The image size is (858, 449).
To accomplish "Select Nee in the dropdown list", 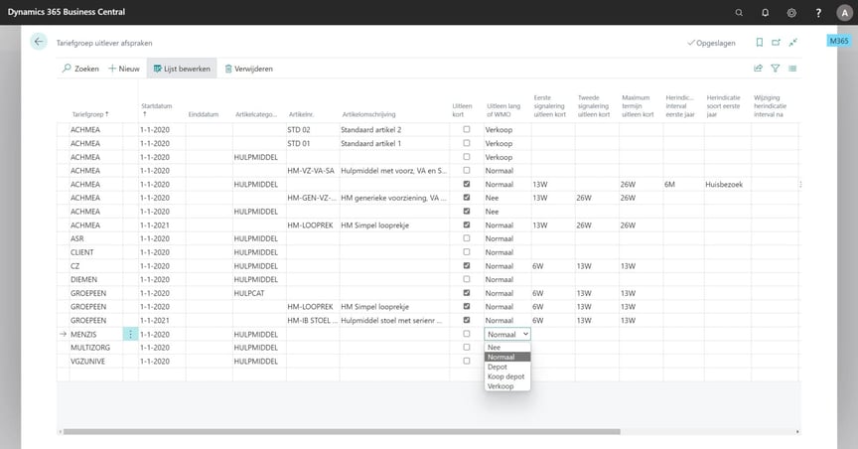I will (x=507, y=347).
